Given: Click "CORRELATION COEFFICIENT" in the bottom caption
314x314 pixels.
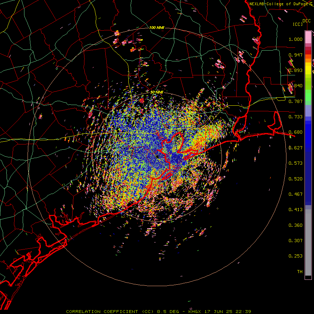Looking at the screenshot, I should click(102, 312).
